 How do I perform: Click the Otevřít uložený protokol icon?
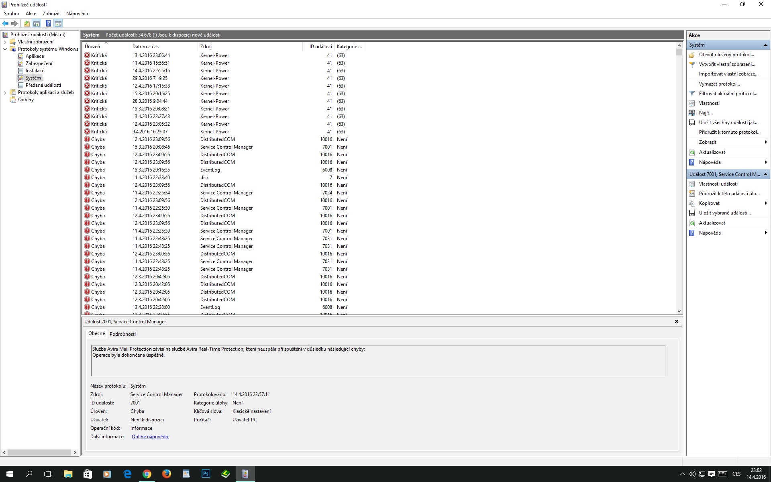(692, 55)
